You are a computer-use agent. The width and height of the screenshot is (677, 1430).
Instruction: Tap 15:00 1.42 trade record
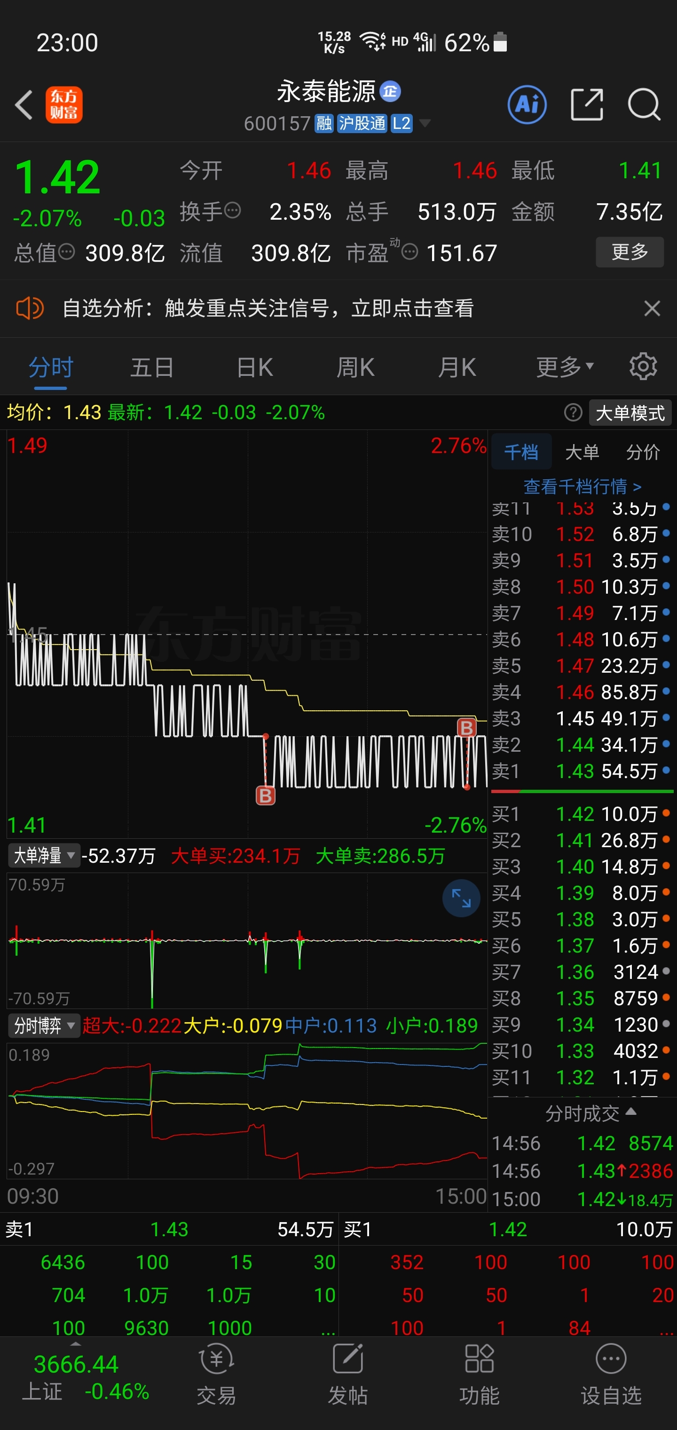coord(582,1199)
